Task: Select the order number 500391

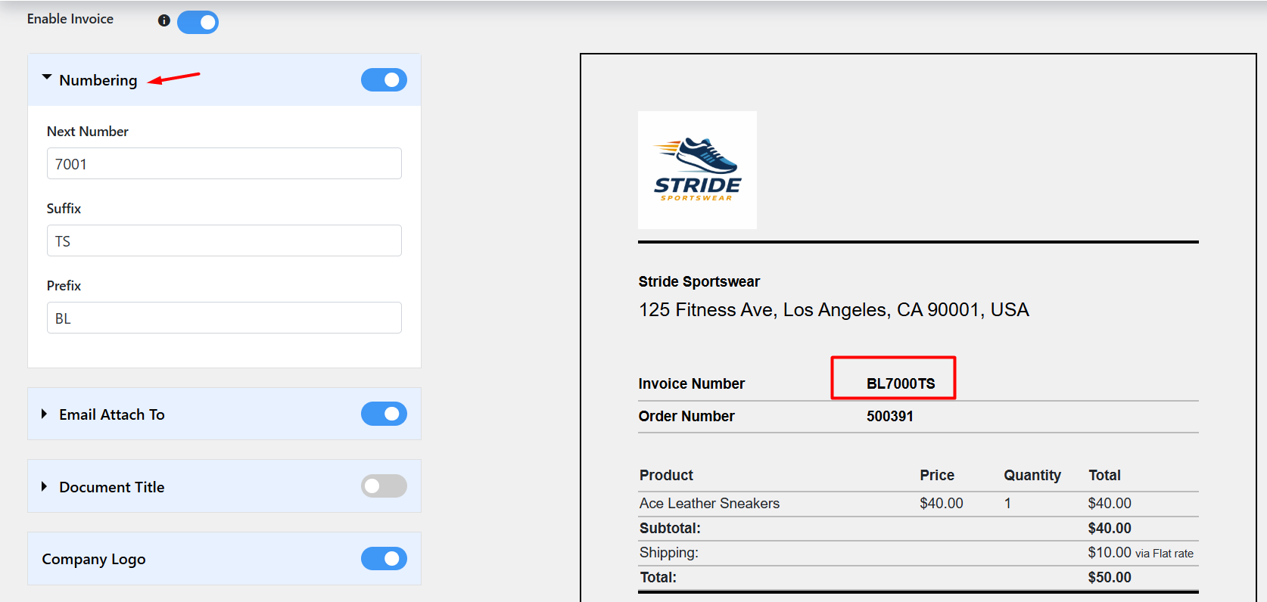Action: tap(890, 416)
